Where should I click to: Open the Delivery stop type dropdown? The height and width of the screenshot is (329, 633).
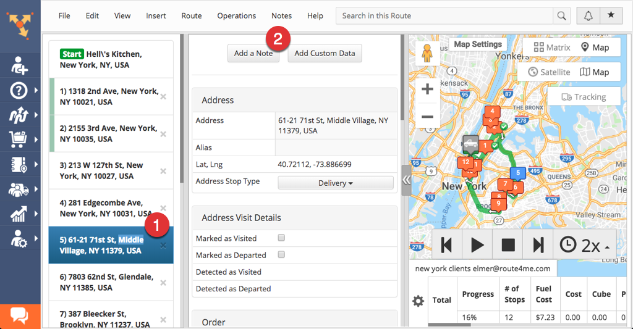pyautogui.click(x=336, y=183)
